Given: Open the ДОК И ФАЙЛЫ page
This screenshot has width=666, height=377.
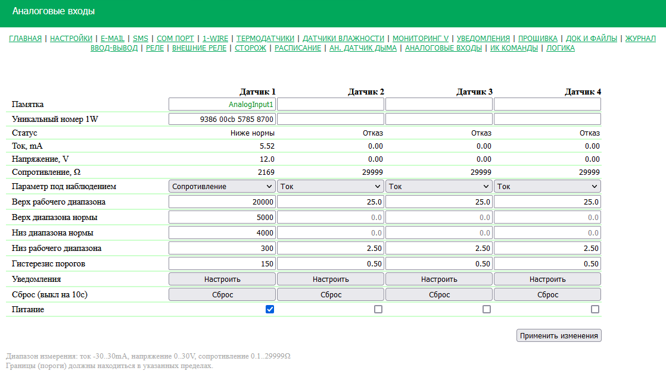Looking at the screenshot, I should 592,39.
